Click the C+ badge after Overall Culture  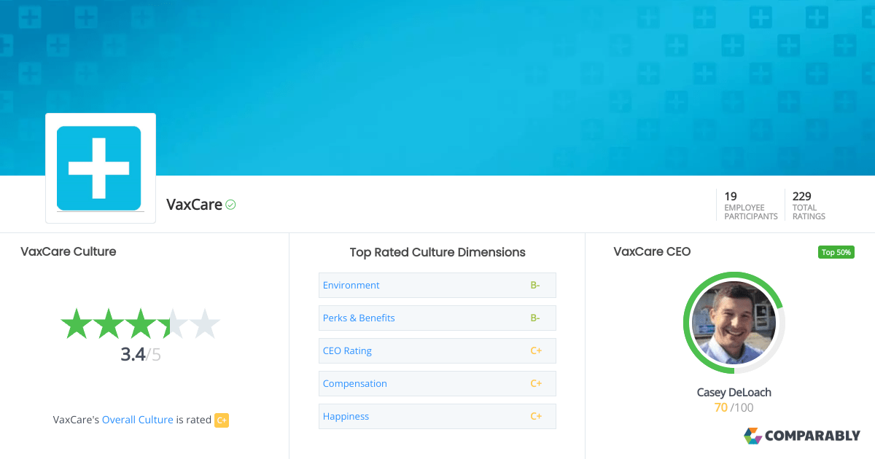pos(222,420)
